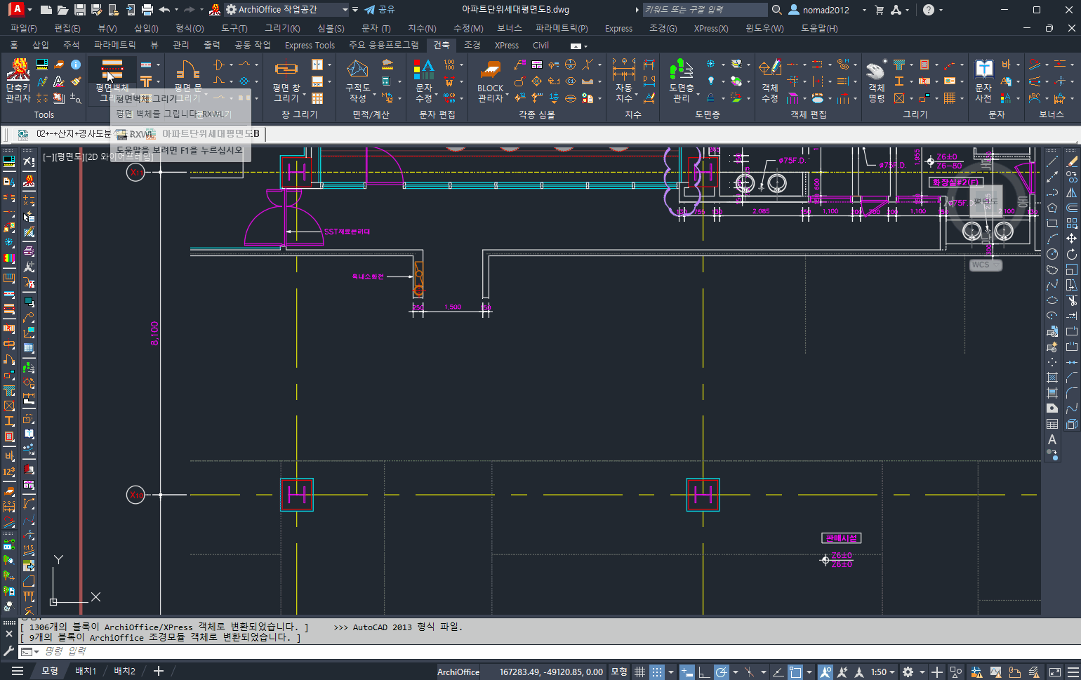1081x680 pixels.
Task: Expand the quick access toolbar customize arrow
Action: (355, 10)
